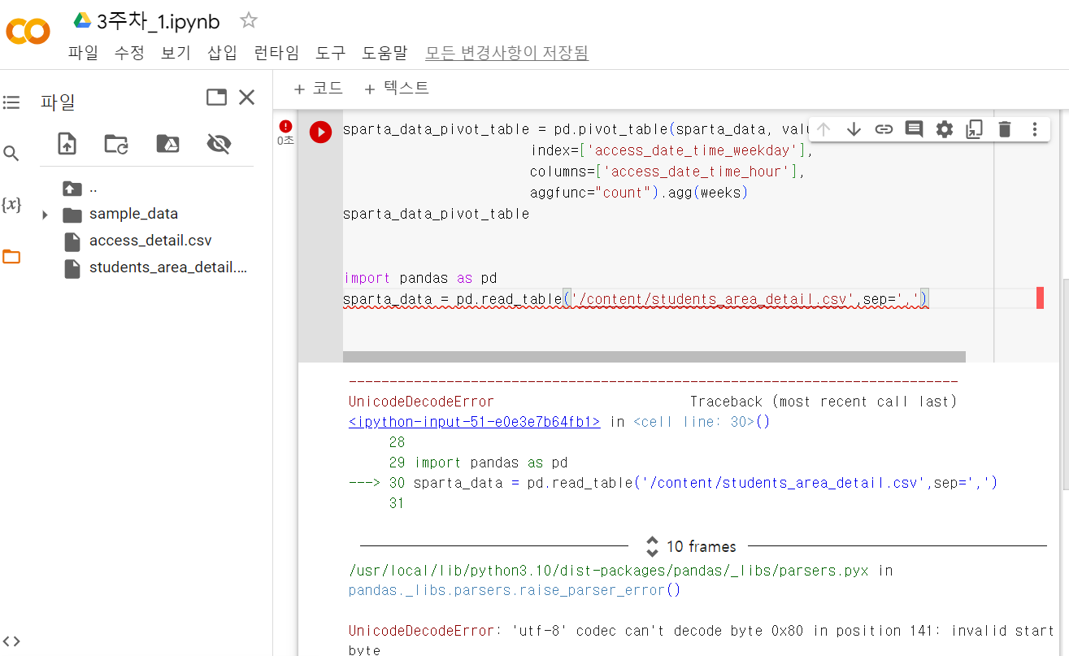Open the 수정 menu
The image size is (1069, 656).
[x=129, y=53]
